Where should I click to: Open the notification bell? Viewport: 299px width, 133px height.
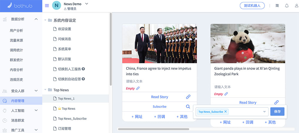point(287,6)
